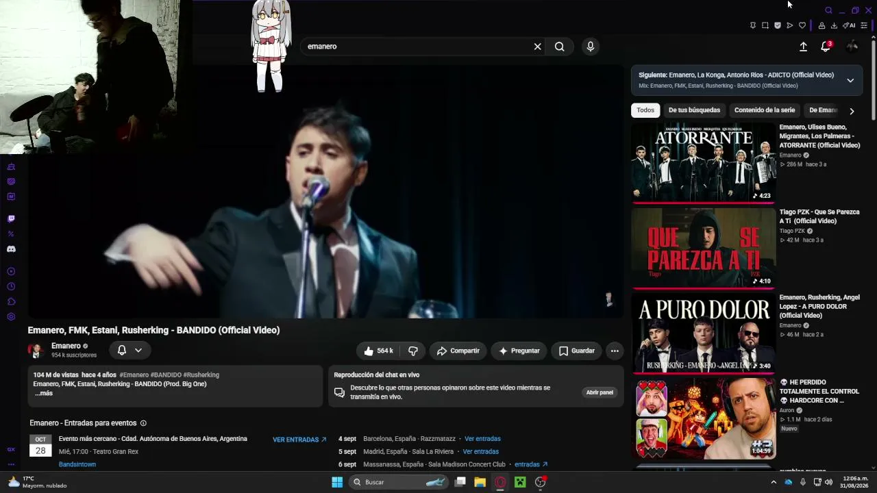Click the YouTube upload icon
This screenshot has width=877, height=493.
(804, 47)
